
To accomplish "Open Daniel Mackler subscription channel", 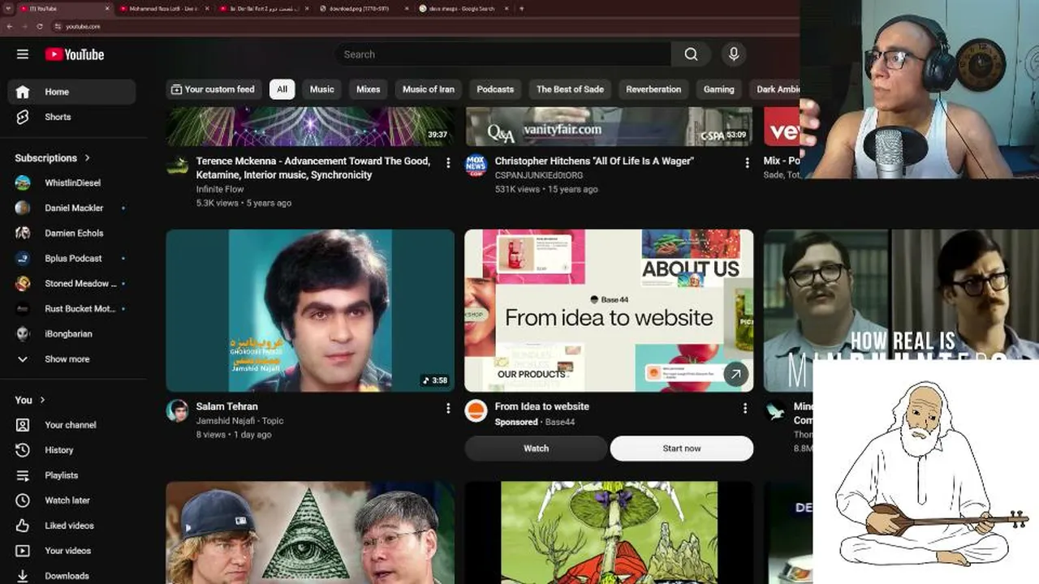I will (71, 208).
